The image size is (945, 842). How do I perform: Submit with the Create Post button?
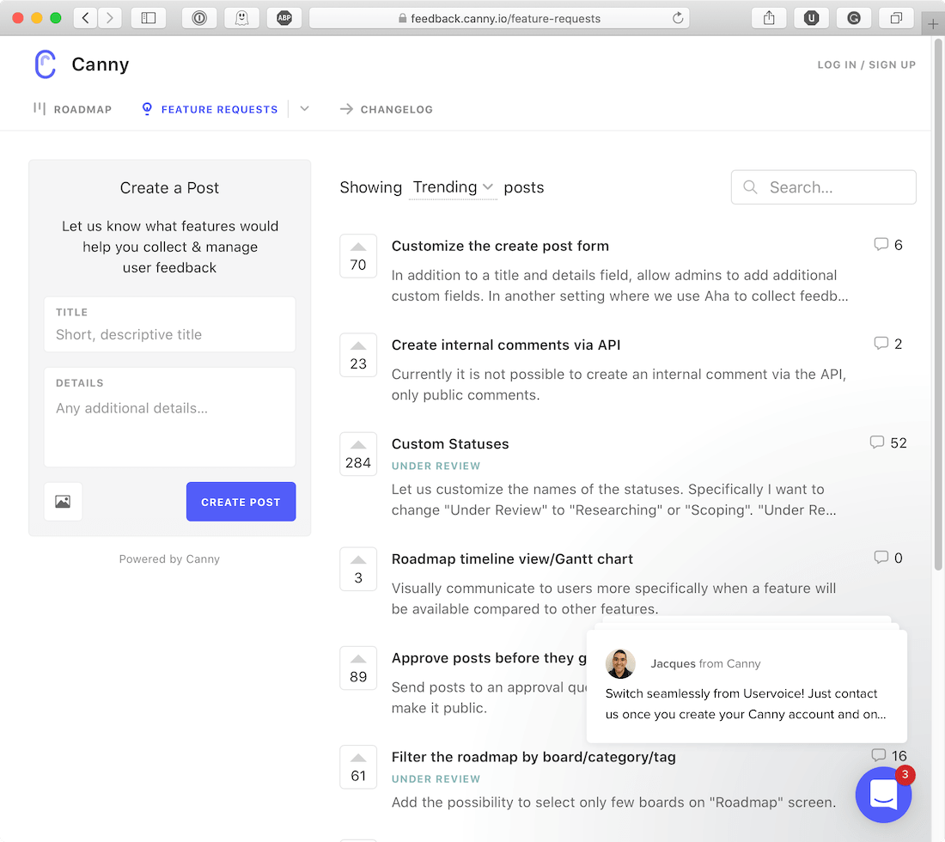pyautogui.click(x=241, y=502)
